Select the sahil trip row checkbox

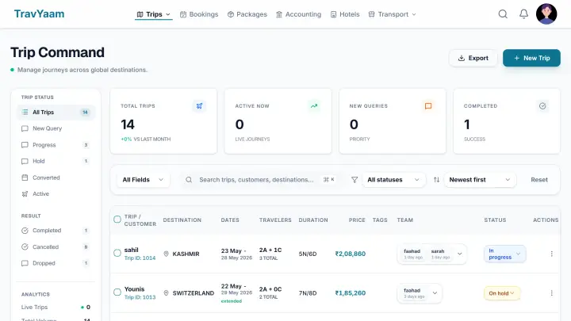117,253
